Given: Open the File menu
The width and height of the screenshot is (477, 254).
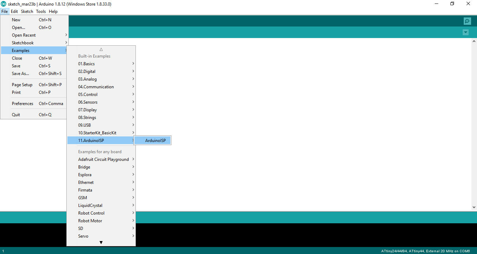Looking at the screenshot, I should 5,12.
